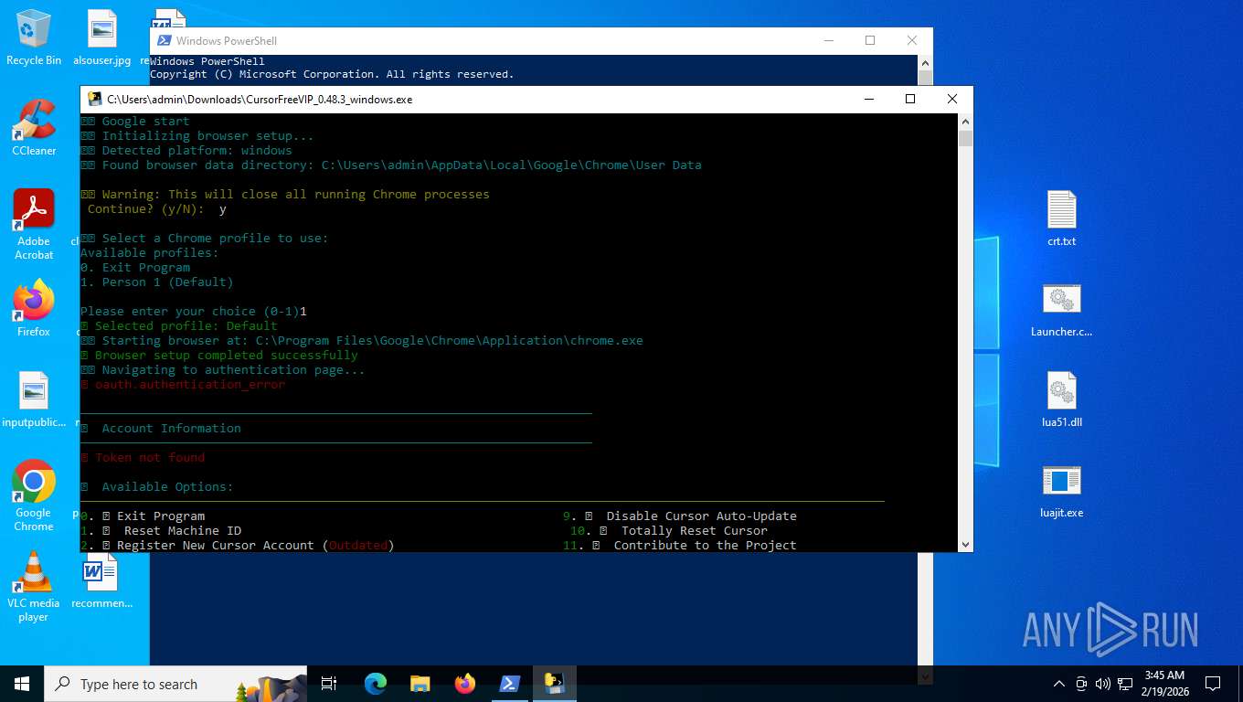Image resolution: width=1243 pixels, height=702 pixels.
Task: Click the Type here to search box
Action: coord(175,684)
